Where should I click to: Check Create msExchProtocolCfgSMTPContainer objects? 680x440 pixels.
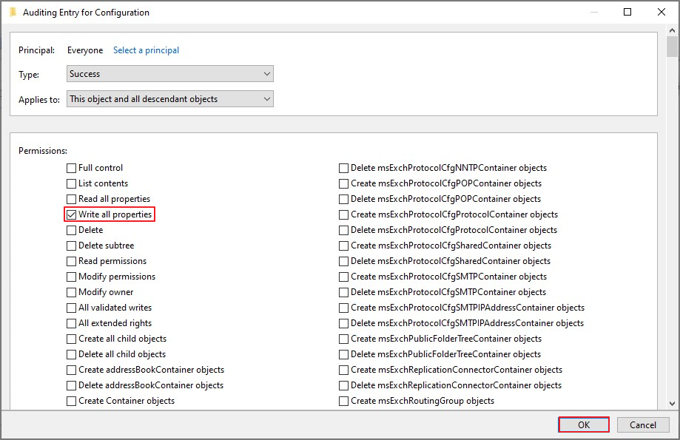tap(344, 277)
